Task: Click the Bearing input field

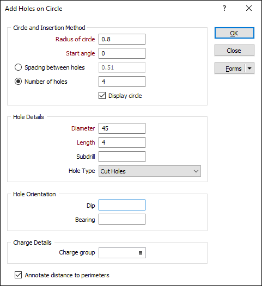Action: (x=122, y=219)
